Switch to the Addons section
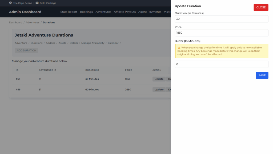Image resolution: width=273 pixels, height=154 pixels. point(50,43)
